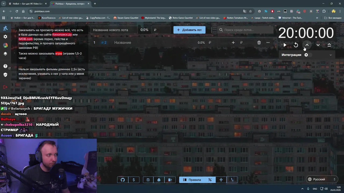Open settings gear in the left sidebar
This screenshot has width=344, height=193.
click(x=5, y=37)
